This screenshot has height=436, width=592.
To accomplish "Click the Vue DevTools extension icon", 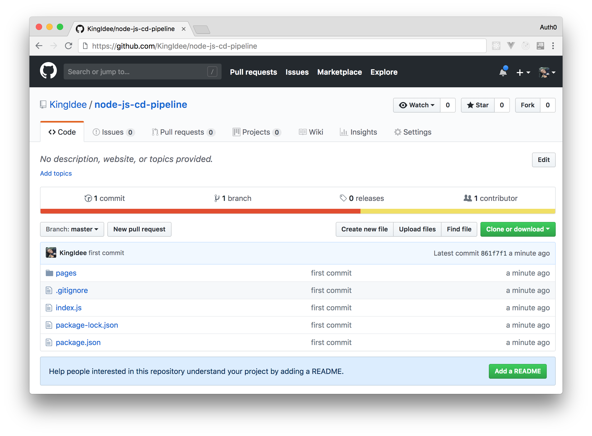I will tap(511, 46).
